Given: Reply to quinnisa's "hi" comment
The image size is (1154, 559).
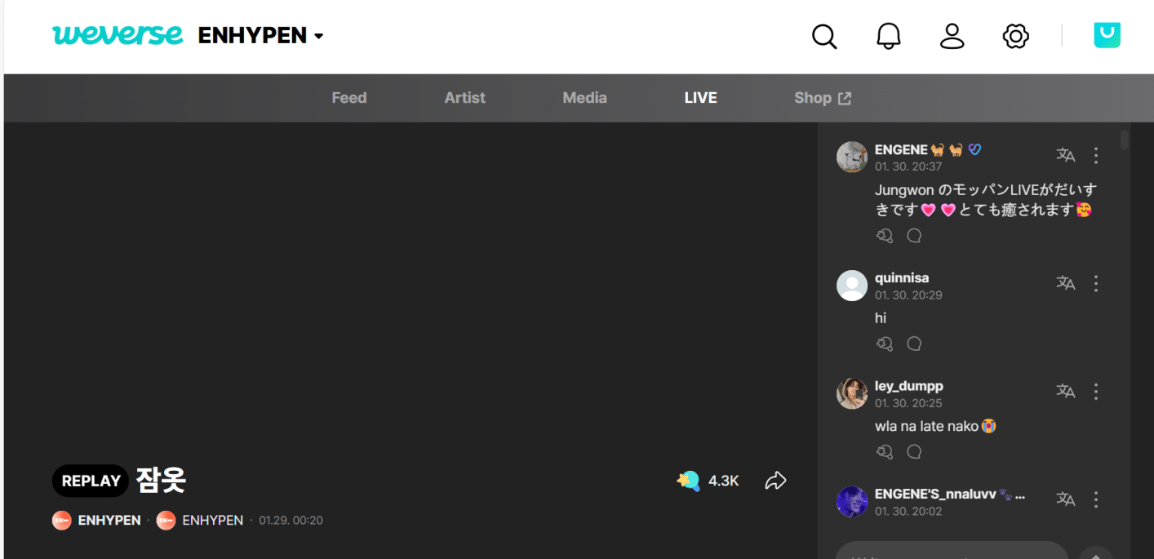Looking at the screenshot, I should [x=914, y=344].
